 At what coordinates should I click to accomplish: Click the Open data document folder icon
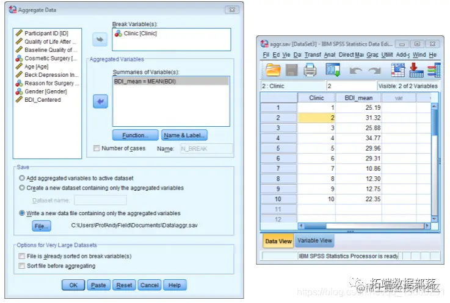click(x=273, y=70)
